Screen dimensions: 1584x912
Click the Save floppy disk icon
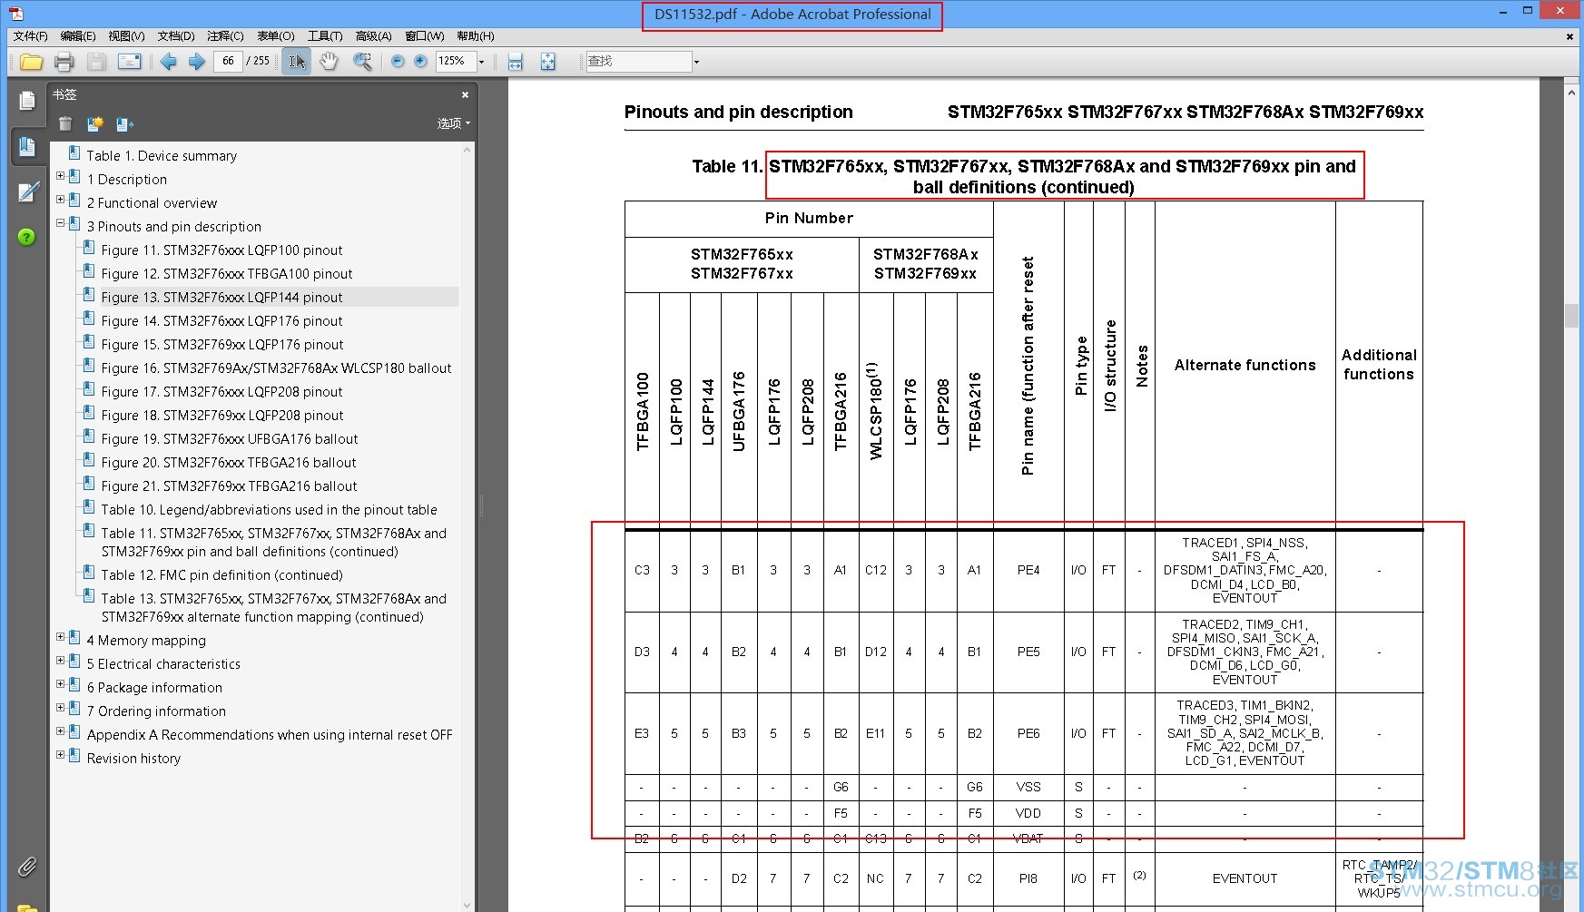coord(96,62)
